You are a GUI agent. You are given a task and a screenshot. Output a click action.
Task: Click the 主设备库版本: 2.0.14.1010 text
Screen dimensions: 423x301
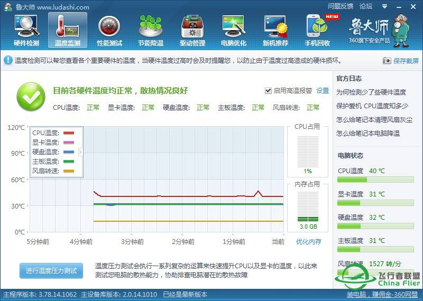point(119,294)
